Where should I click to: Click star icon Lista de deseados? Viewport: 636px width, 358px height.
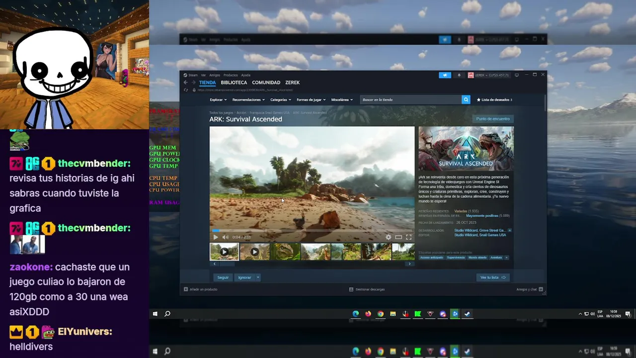pyautogui.click(x=478, y=99)
